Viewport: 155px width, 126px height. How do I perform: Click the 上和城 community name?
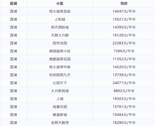[x=60, y=19]
